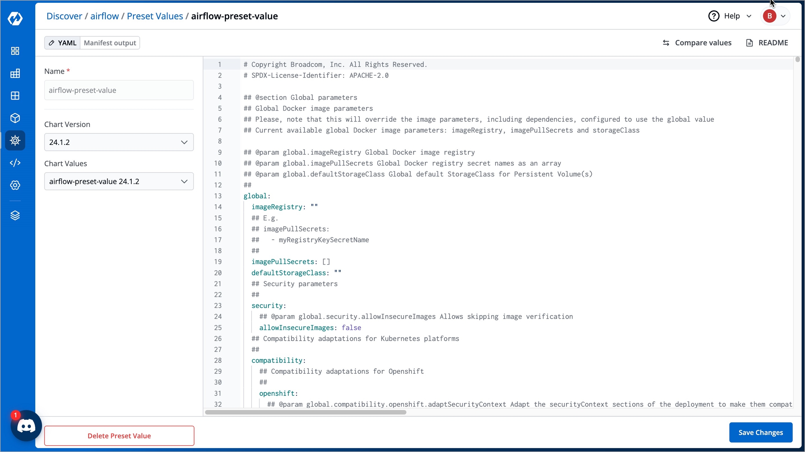The image size is (805, 452).
Task: Click the app logo in the sidebar
Action: (x=15, y=18)
